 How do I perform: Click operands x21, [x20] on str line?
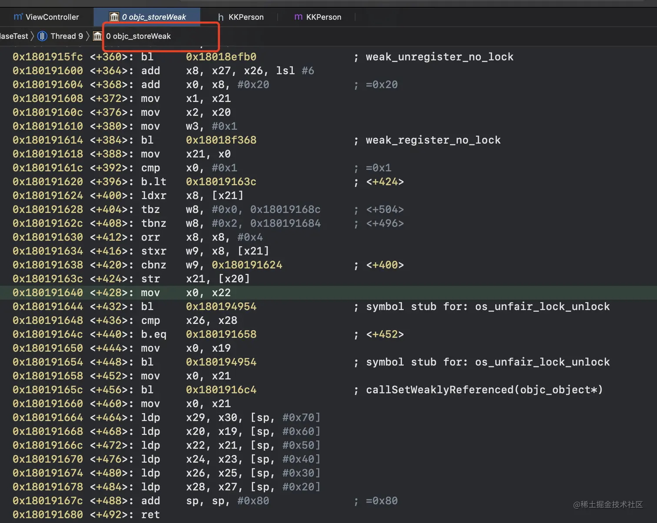[218, 279]
